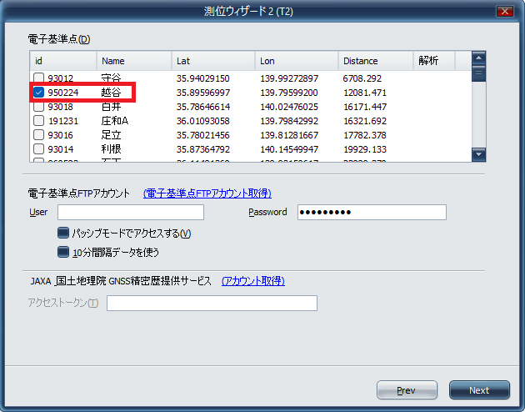Click the scroll down arrow of station list
Screen dimensions: 525x412
[478, 154]
